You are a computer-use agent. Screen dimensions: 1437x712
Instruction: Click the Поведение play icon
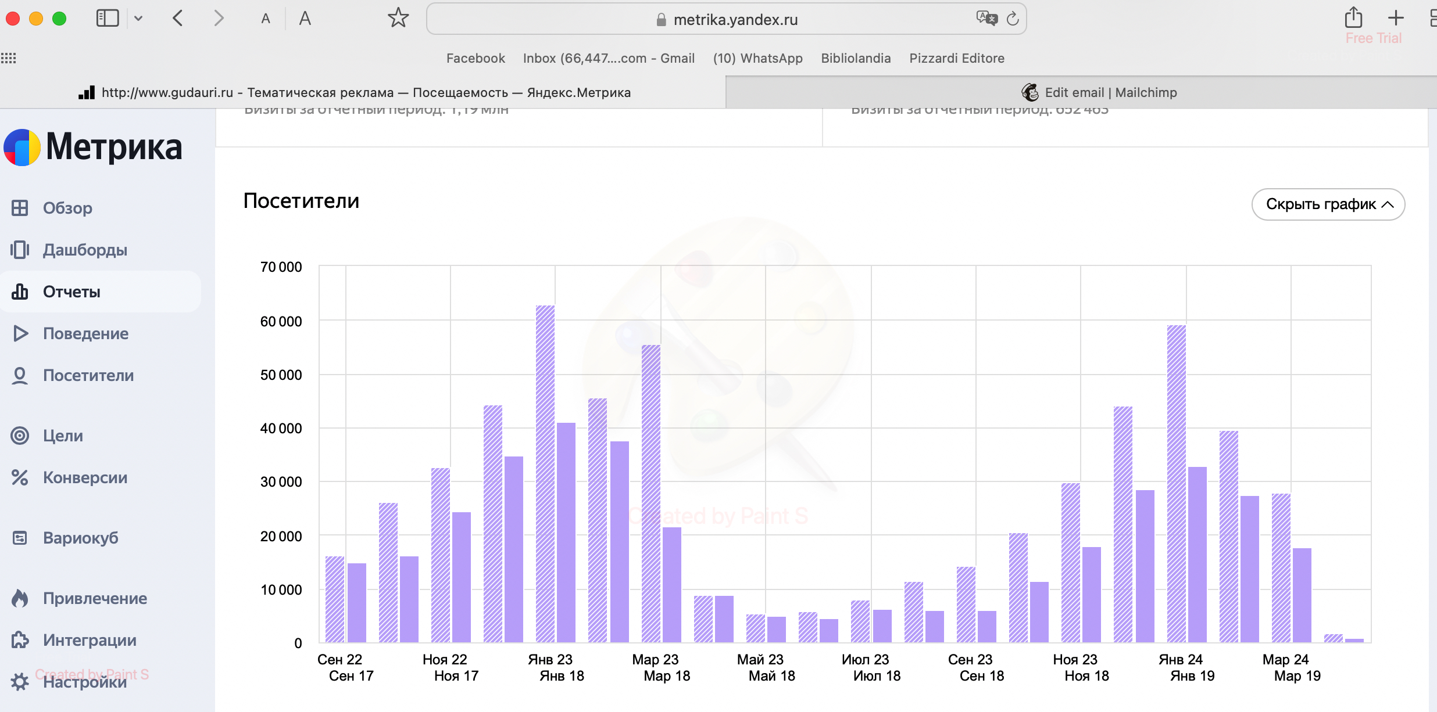[x=20, y=333]
